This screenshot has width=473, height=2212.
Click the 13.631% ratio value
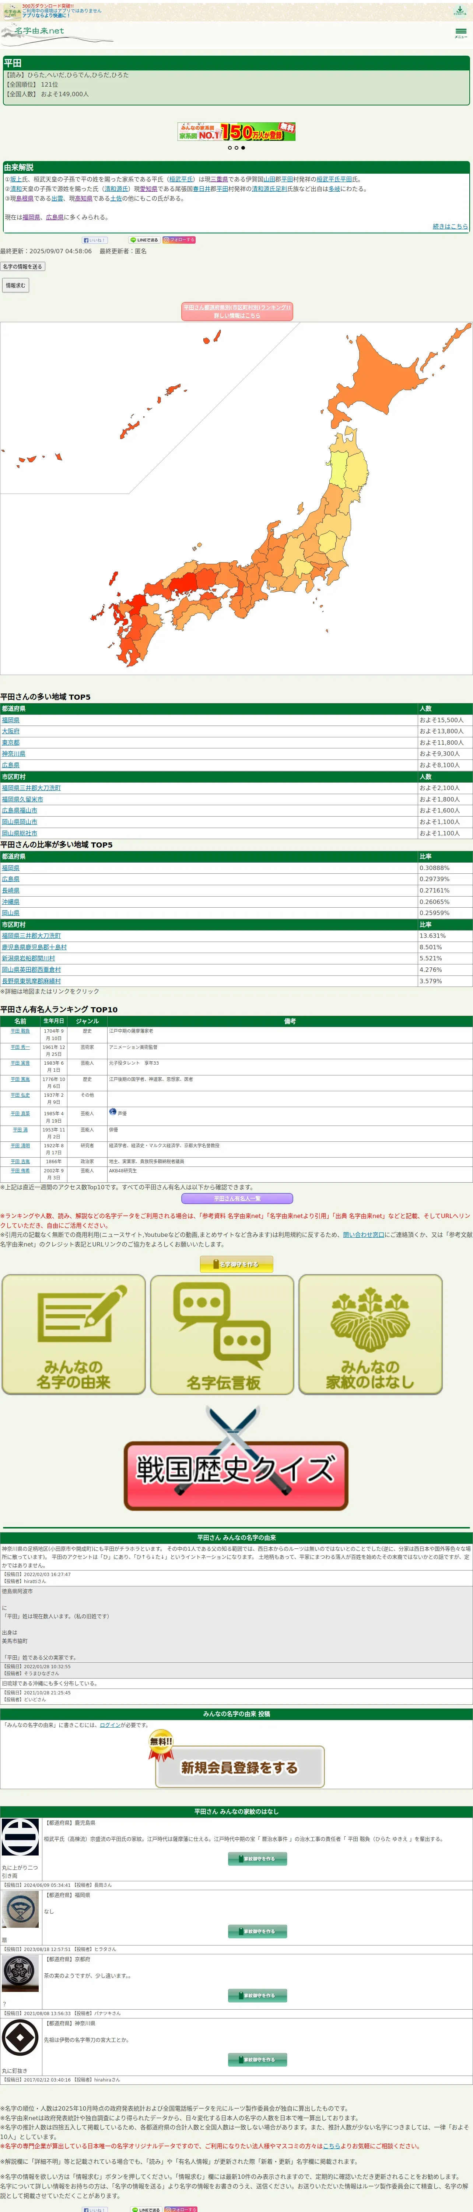432,936
